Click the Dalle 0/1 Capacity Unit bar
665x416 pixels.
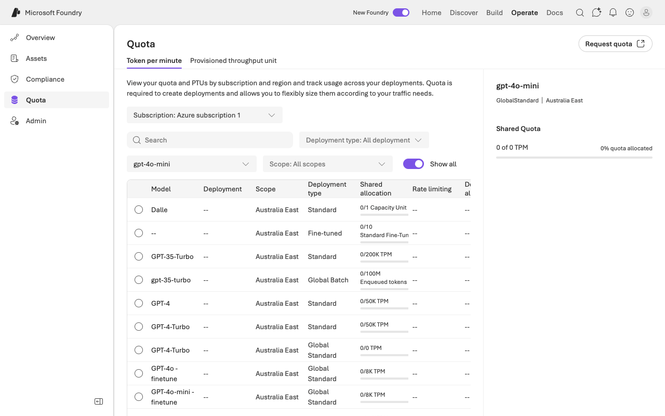click(384, 214)
